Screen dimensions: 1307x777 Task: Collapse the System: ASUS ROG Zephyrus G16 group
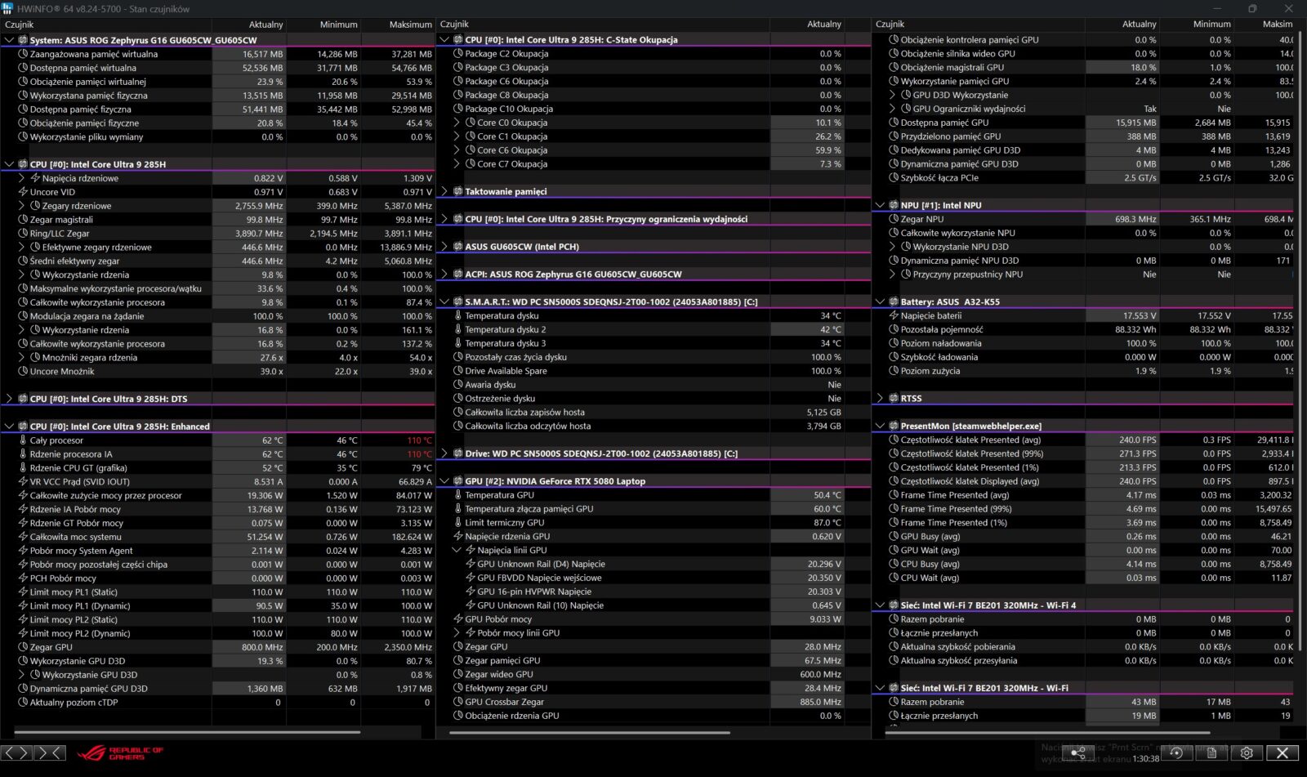(x=10, y=40)
